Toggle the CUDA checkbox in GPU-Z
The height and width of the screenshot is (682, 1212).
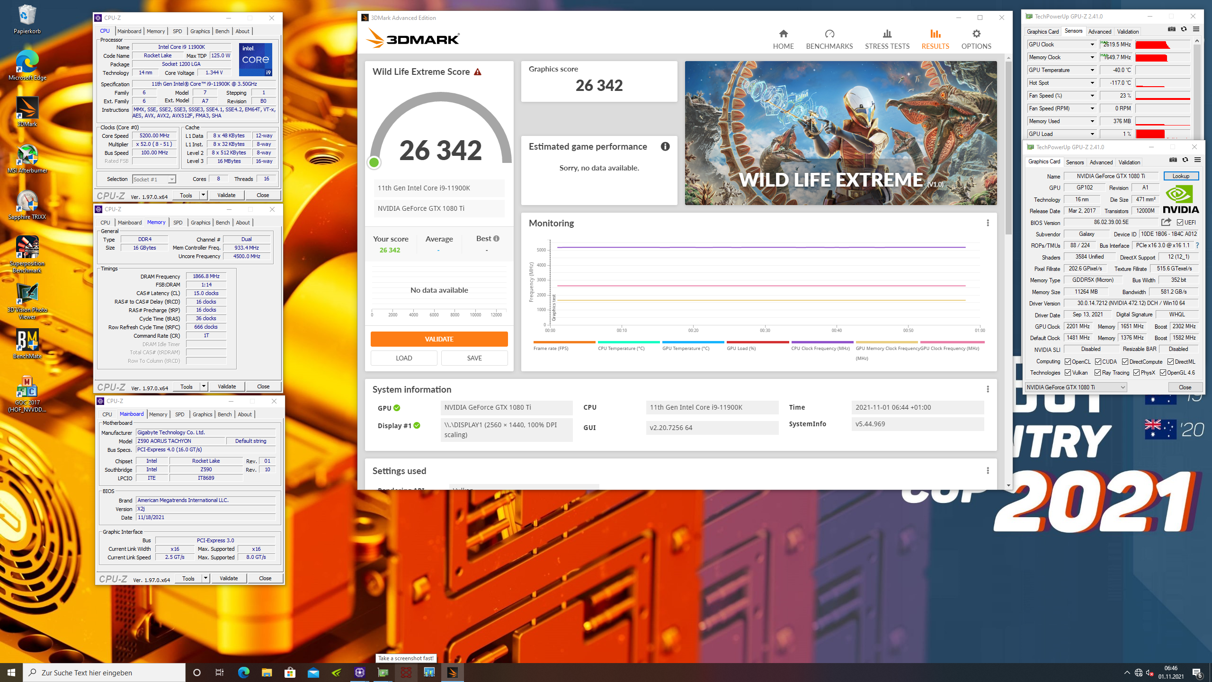[x=1098, y=361]
